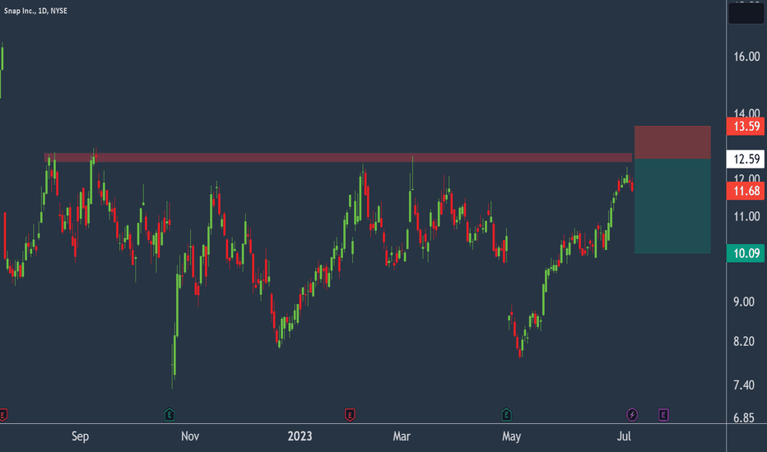Click the Mar label on time axis
This screenshot has width=767, height=452.
tap(402, 436)
